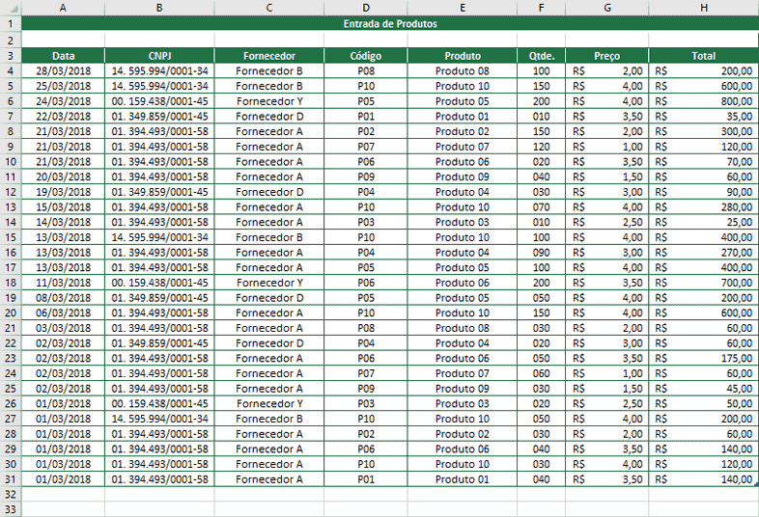Select quantity 070 in row 13
Viewport: 759px width, 517px height.
pos(541,207)
